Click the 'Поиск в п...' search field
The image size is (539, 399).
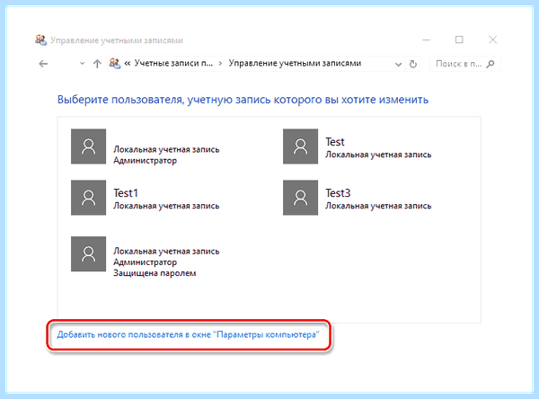464,64
